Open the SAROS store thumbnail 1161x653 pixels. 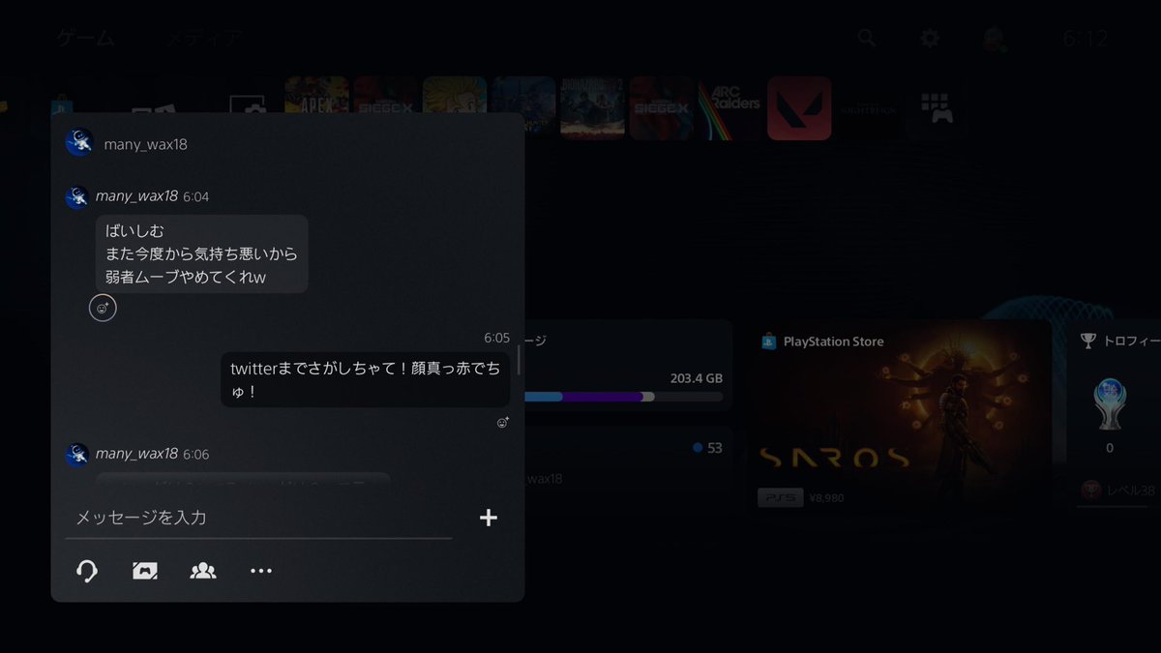click(x=899, y=417)
